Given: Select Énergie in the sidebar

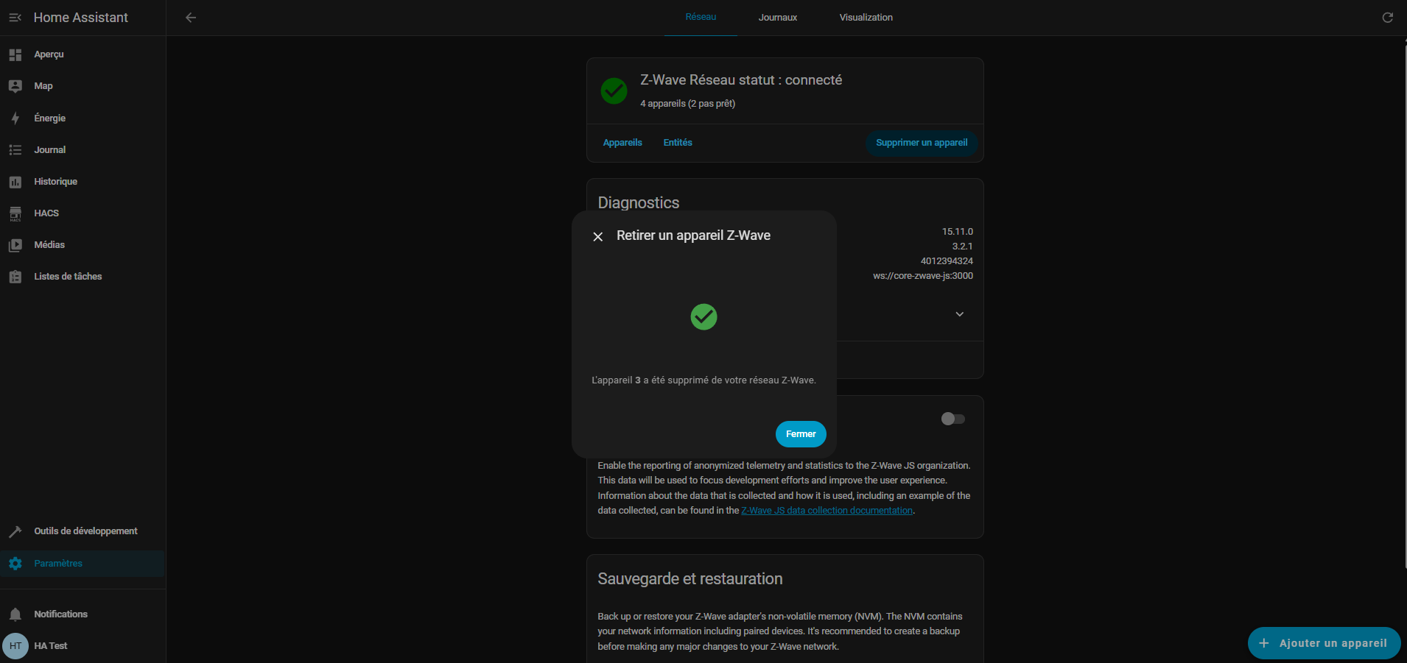Looking at the screenshot, I should 83,118.
